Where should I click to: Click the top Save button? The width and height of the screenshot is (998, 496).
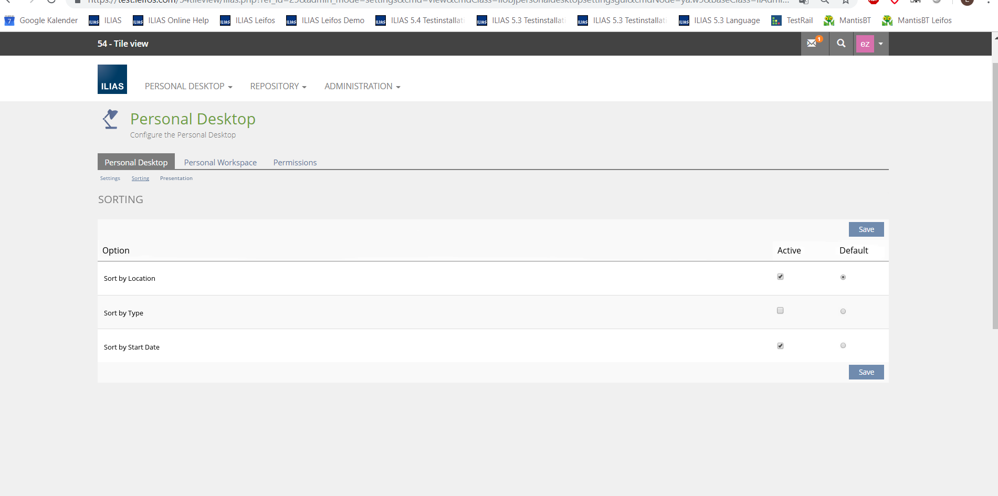[866, 229]
